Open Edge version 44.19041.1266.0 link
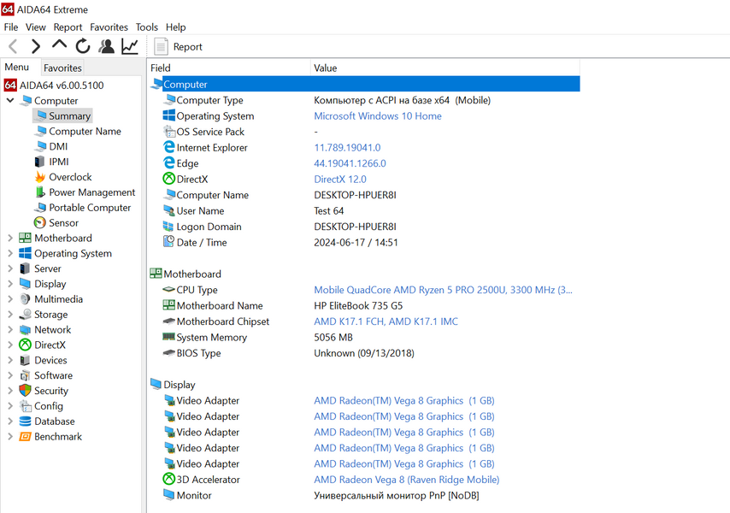 350,163
